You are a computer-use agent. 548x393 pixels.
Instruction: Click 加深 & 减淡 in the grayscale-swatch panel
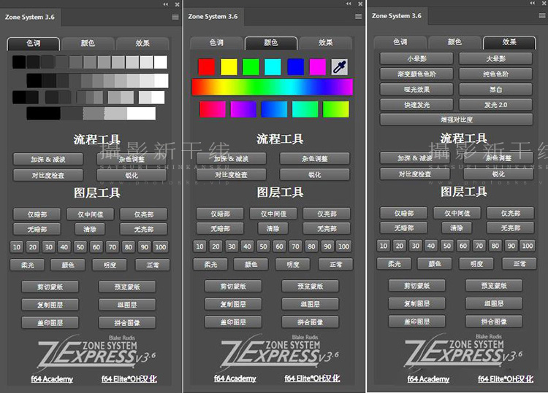[48, 160]
